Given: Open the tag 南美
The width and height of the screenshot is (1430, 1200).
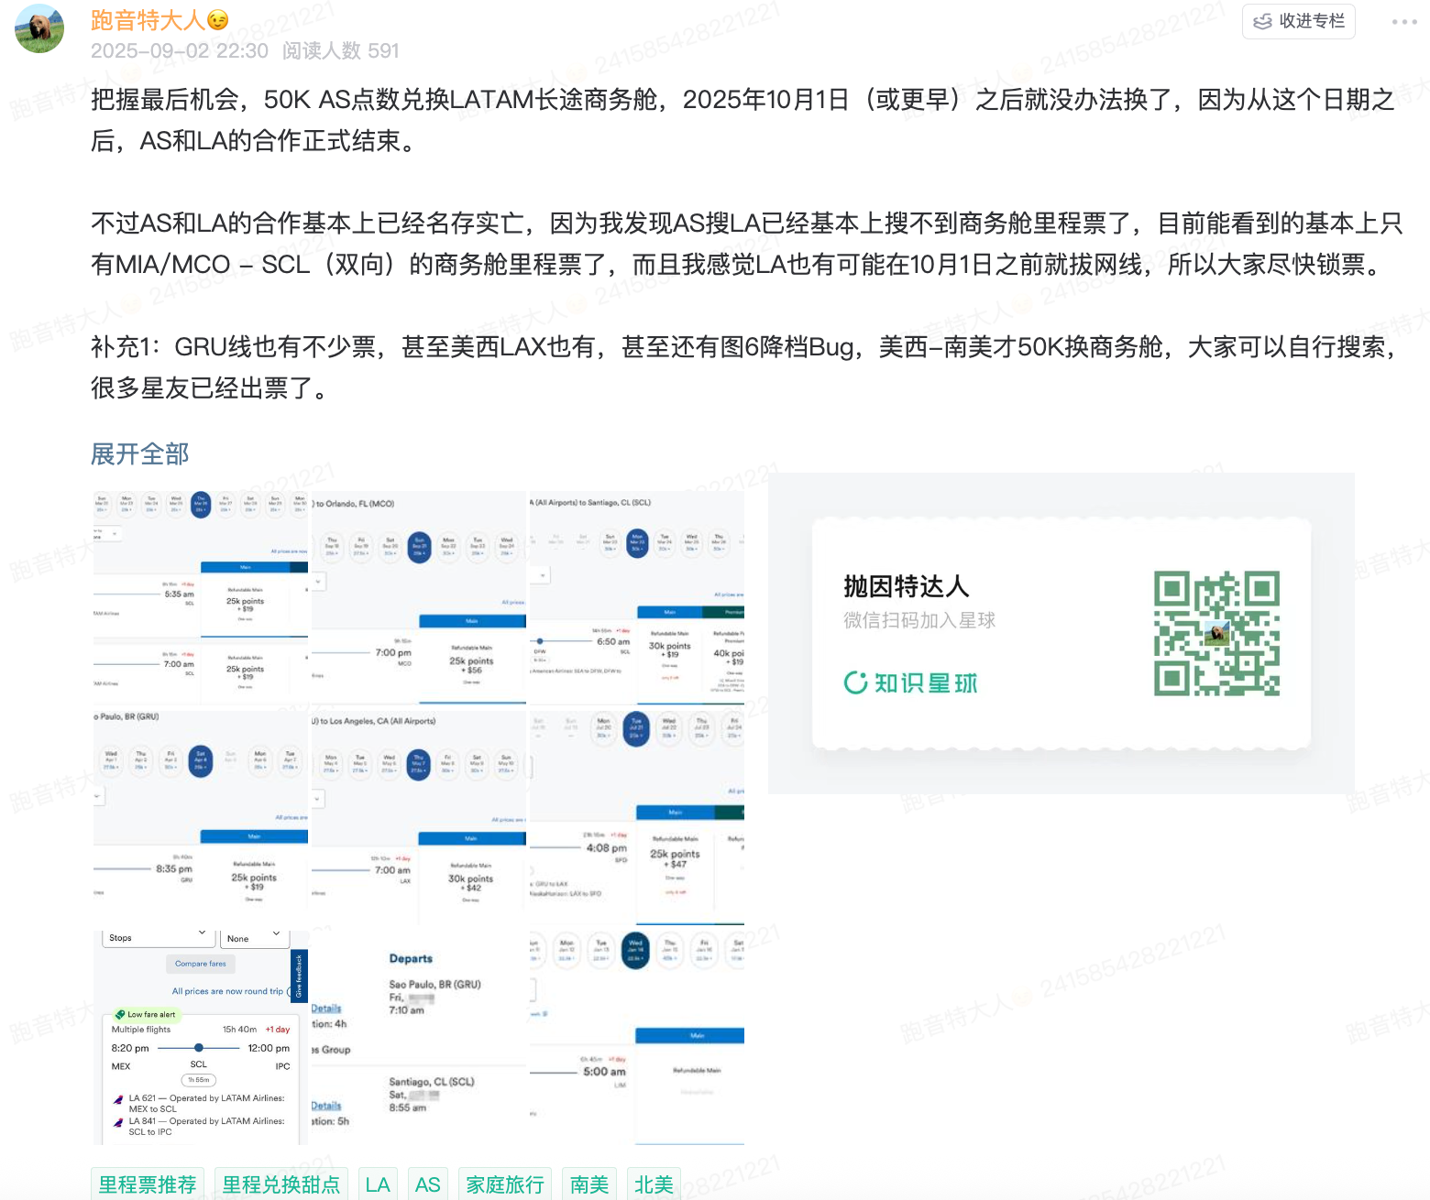Looking at the screenshot, I should [x=589, y=1184].
